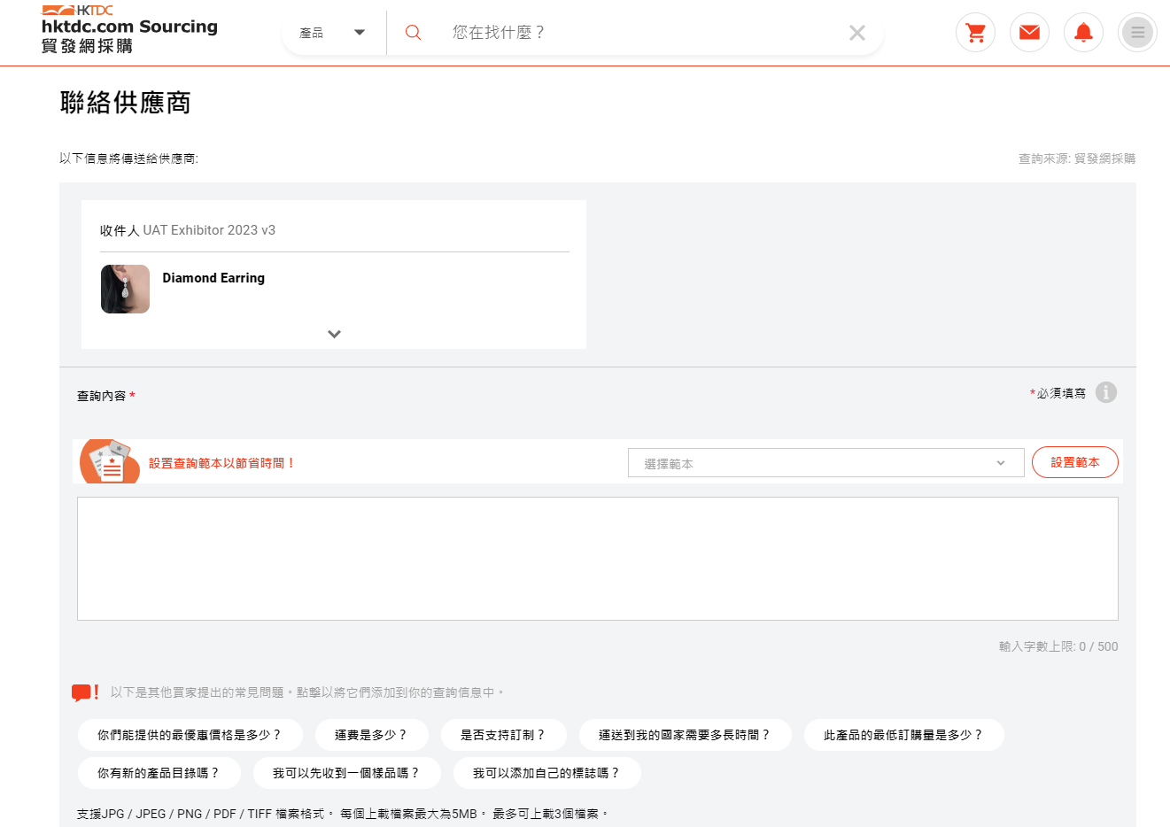Add question 你們能提供的最優惠價格是多少？
Screen dimensions: 1170x827
tap(190, 735)
